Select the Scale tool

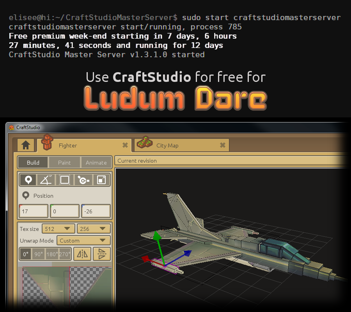click(101, 180)
